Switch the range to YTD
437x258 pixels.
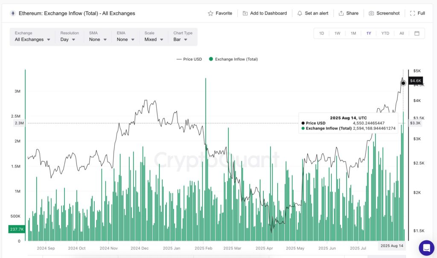tap(385, 33)
